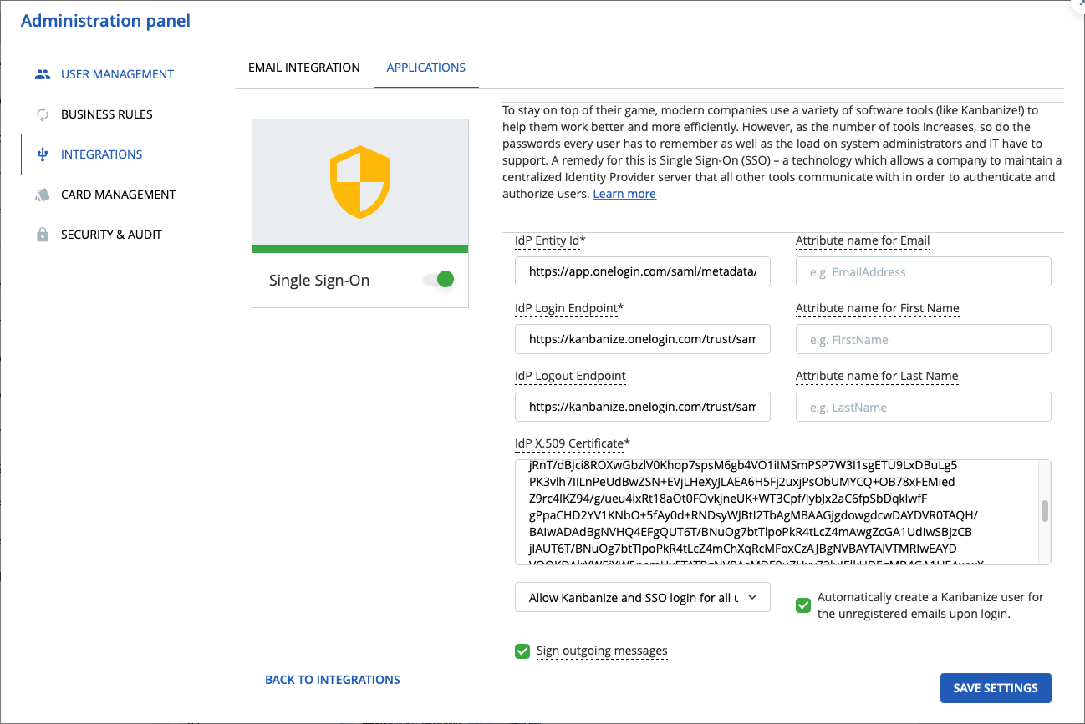This screenshot has width=1085, height=724.
Task: Switch to the Applications tab
Action: click(x=425, y=68)
